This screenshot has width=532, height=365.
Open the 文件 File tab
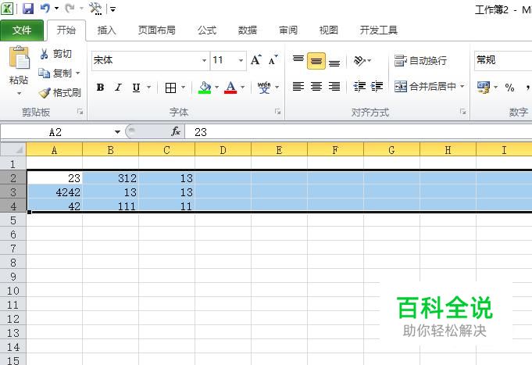(x=22, y=30)
